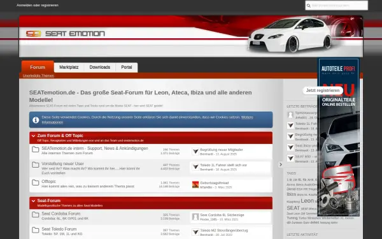Open the Downloads tab
The width and height of the screenshot is (382, 239).
[x=100, y=68]
